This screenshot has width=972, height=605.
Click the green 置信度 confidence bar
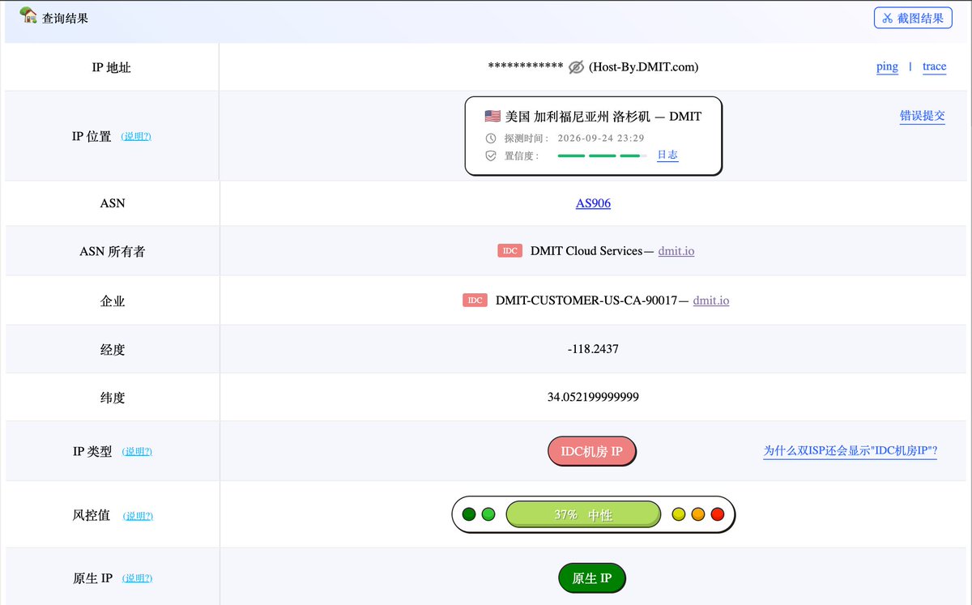coord(602,156)
